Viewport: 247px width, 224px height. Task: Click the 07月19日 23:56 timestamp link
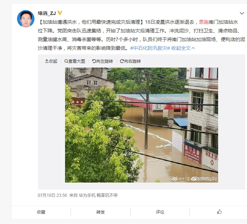52,195
